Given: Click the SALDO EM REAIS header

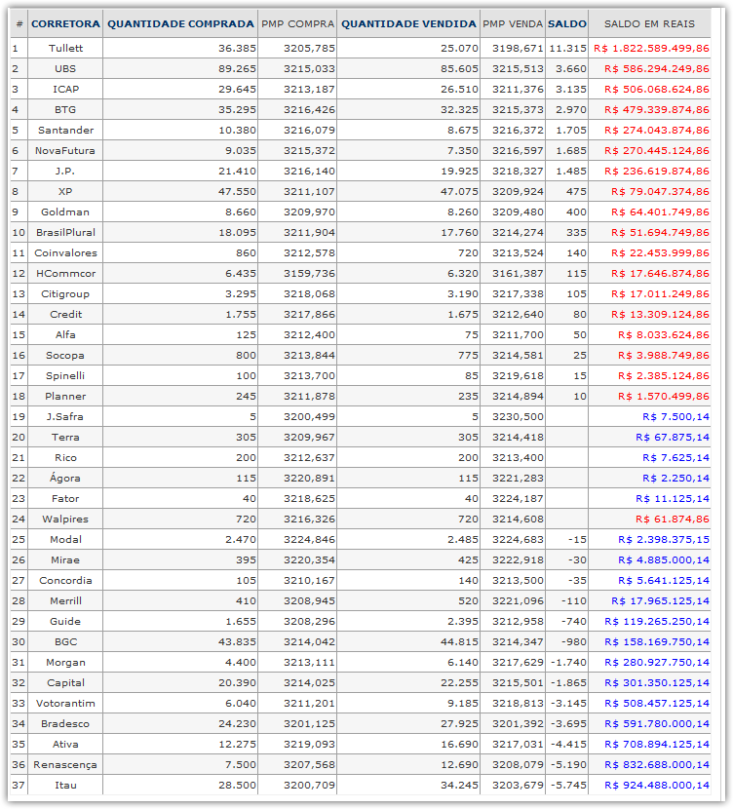Looking at the screenshot, I should click(x=649, y=23).
